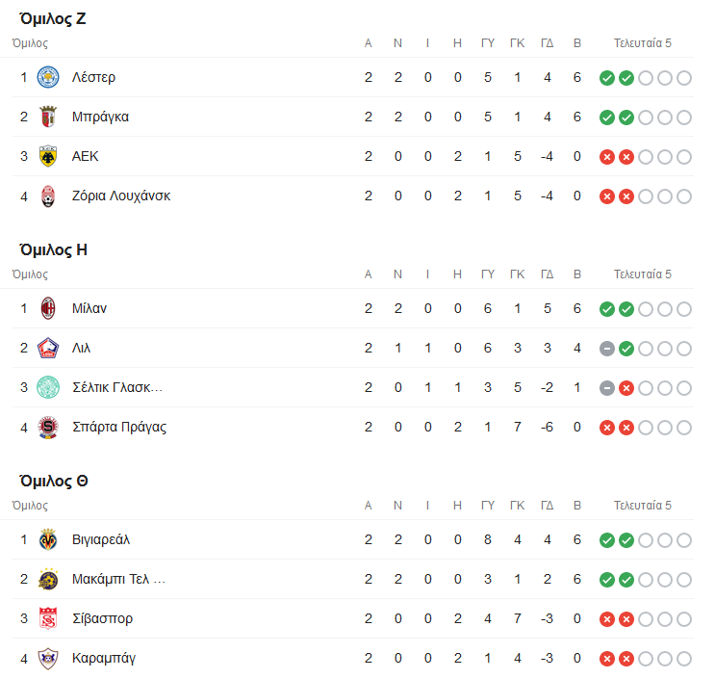Click the Qarabag club crest icon
715x679 pixels.
click(47, 658)
